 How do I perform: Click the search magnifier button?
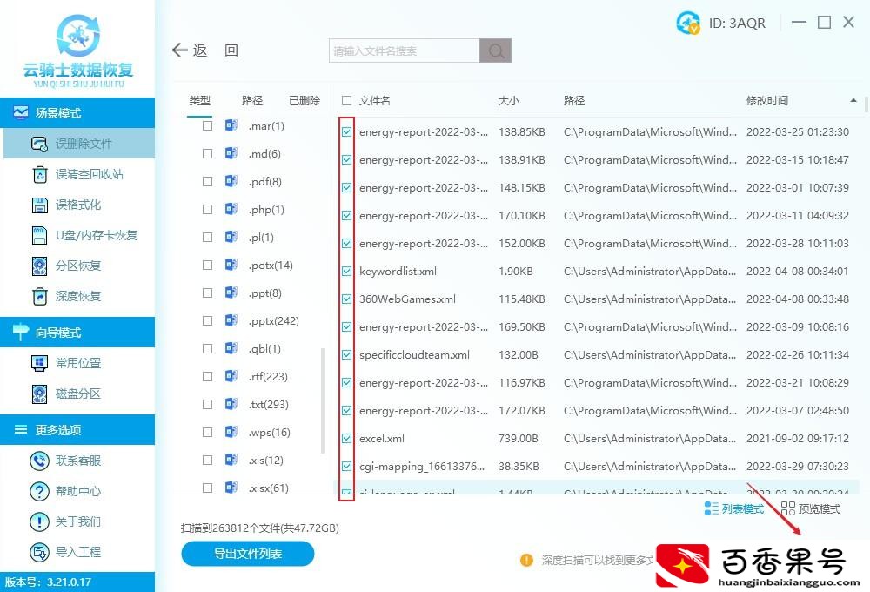[x=496, y=50]
